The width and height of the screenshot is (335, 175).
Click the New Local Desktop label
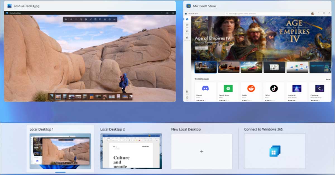click(x=186, y=129)
